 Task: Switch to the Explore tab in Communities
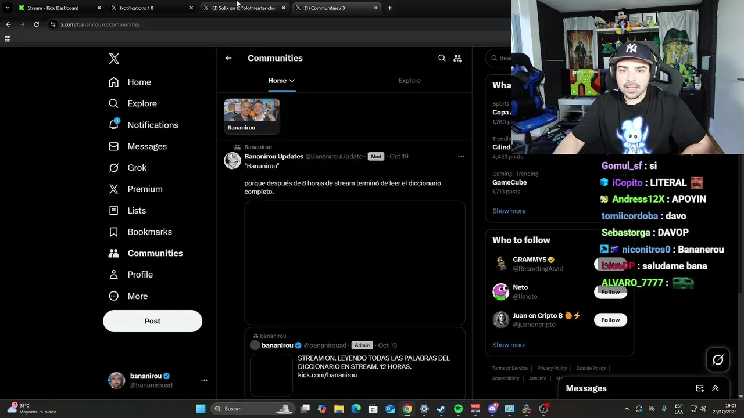click(x=409, y=81)
